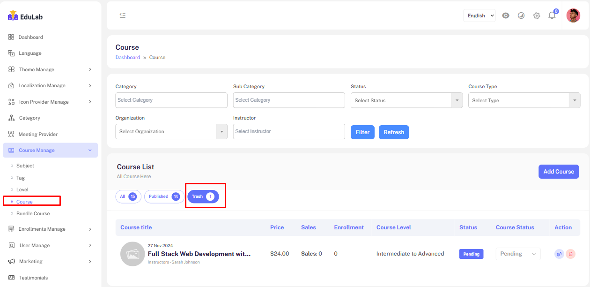Expand the Theme Manage sidebar menu
Viewport: 590px width, 287px height.
(50, 69)
